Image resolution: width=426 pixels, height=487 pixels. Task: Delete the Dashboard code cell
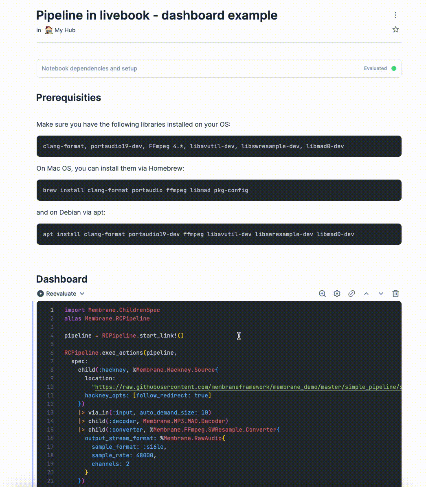click(x=395, y=294)
